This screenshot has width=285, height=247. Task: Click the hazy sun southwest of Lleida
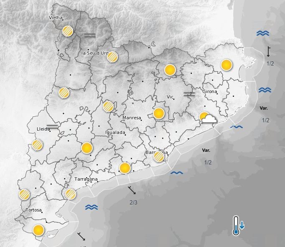pyautogui.click(x=37, y=145)
